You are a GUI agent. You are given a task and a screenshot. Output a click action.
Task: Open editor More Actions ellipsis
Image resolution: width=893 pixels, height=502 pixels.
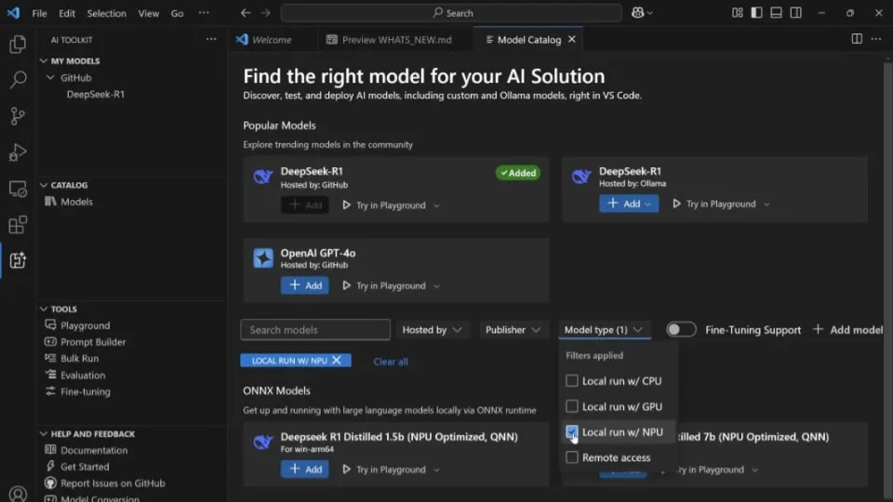876,39
